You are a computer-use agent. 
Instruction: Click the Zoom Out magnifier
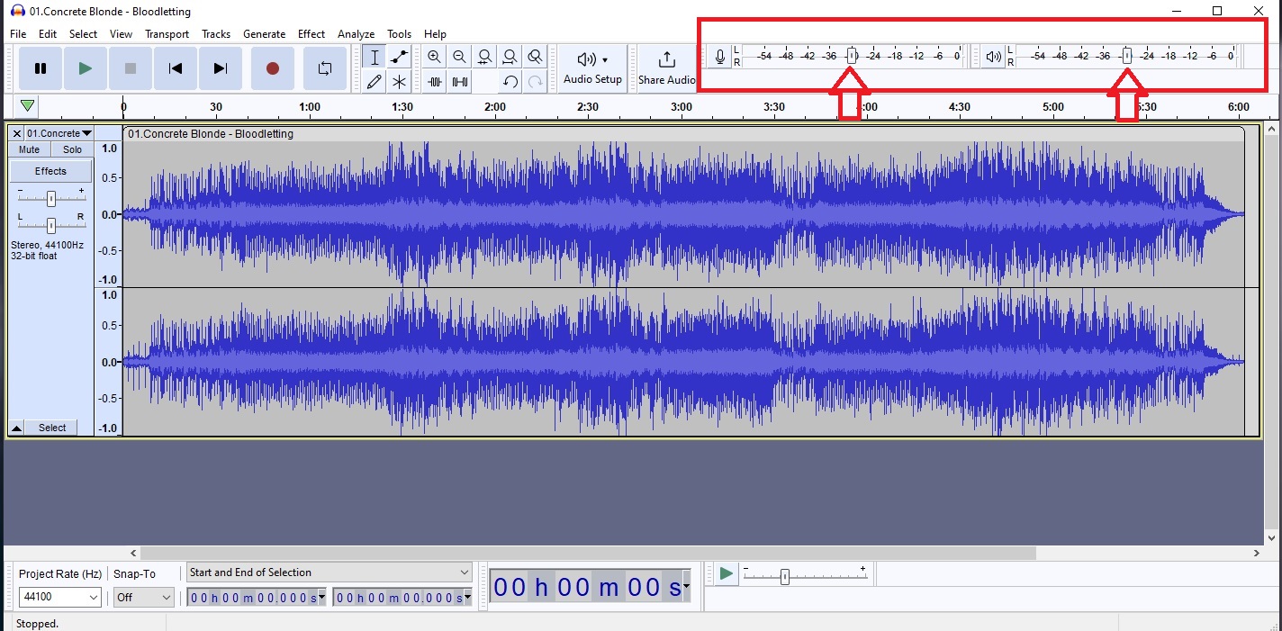(459, 57)
